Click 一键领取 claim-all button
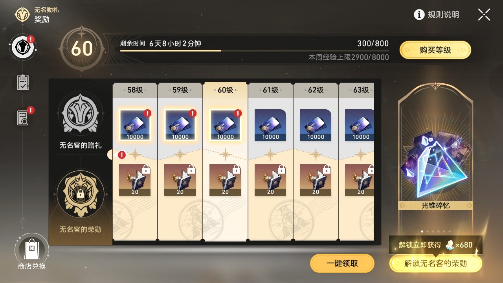Image resolution: width=503 pixels, height=283 pixels. 342,263
